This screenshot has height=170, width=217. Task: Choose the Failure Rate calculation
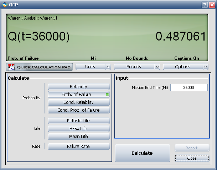pos(78,146)
